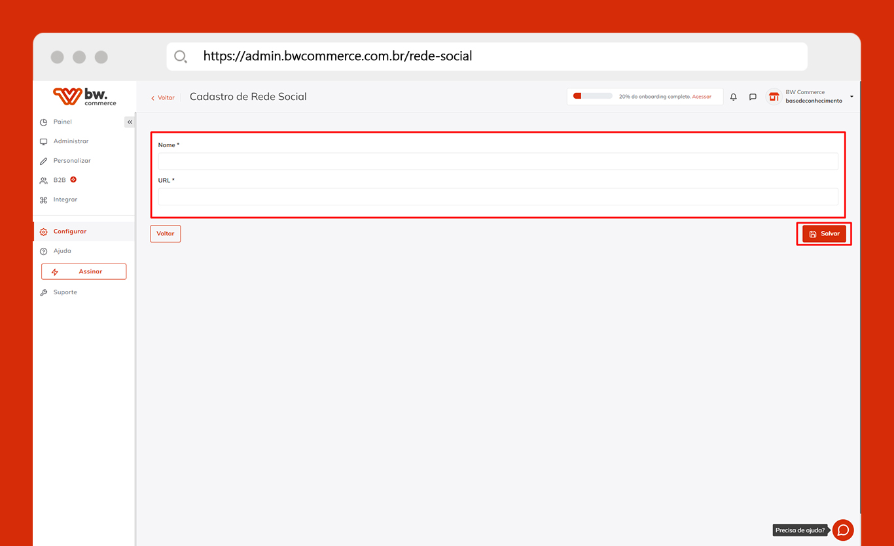This screenshot has height=546, width=894.
Task: Click the Voltar button below the form
Action: 166,233
